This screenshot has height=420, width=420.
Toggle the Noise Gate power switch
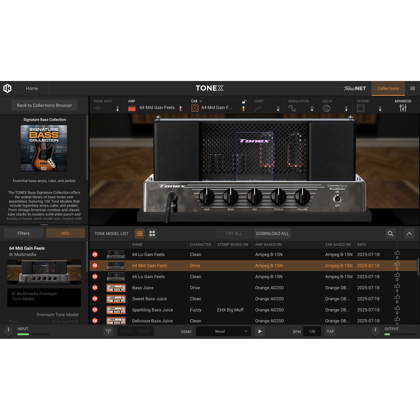tap(117, 108)
